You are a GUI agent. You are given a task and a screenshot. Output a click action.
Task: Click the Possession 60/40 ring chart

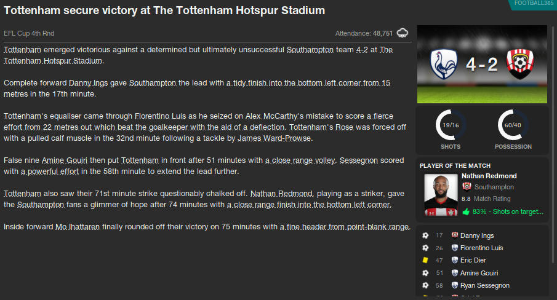[x=514, y=125]
